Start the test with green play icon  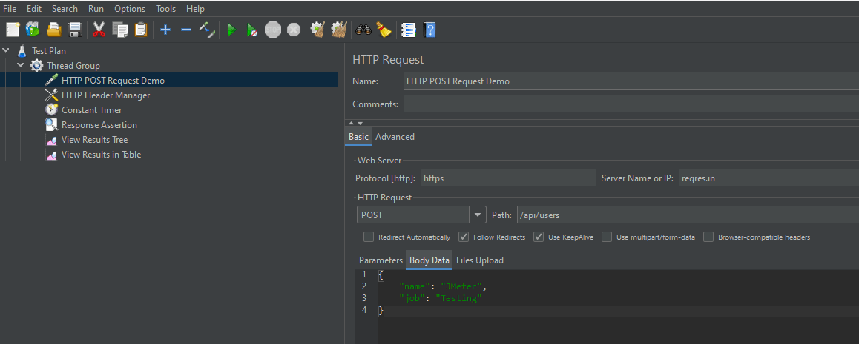231,30
